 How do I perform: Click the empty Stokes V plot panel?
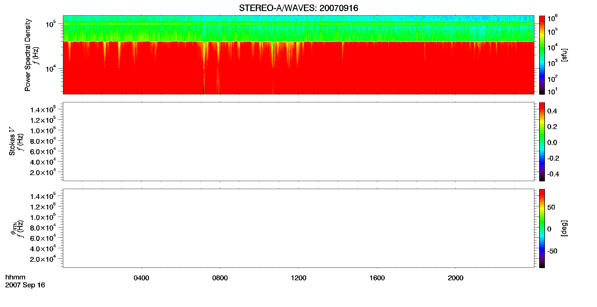298,142
